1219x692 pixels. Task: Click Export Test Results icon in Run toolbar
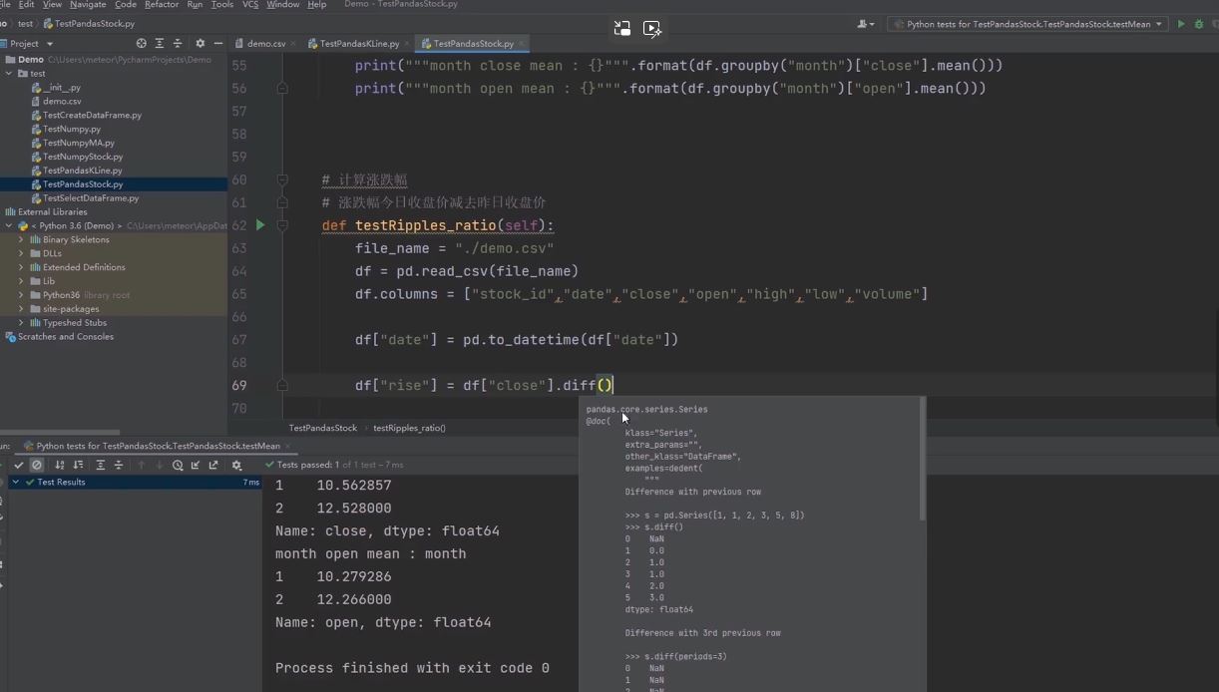tap(213, 465)
